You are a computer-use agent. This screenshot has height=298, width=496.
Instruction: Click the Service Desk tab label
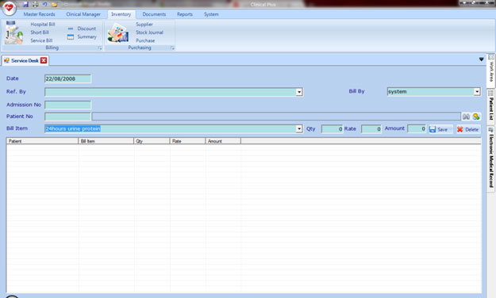click(x=25, y=60)
